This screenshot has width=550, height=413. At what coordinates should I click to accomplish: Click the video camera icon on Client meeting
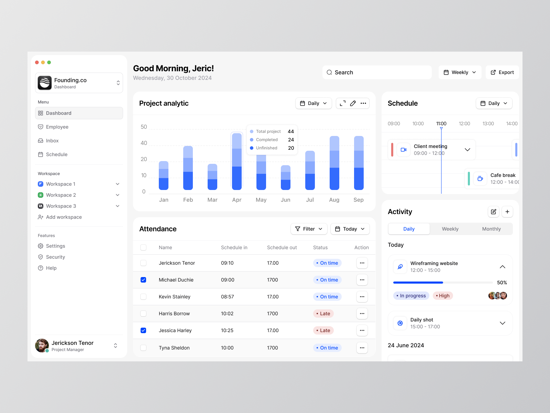coord(403,149)
